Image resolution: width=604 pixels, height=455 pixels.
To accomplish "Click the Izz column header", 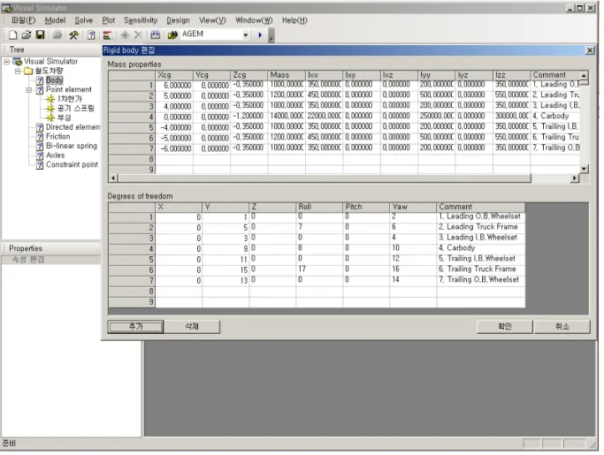I will 511,75.
